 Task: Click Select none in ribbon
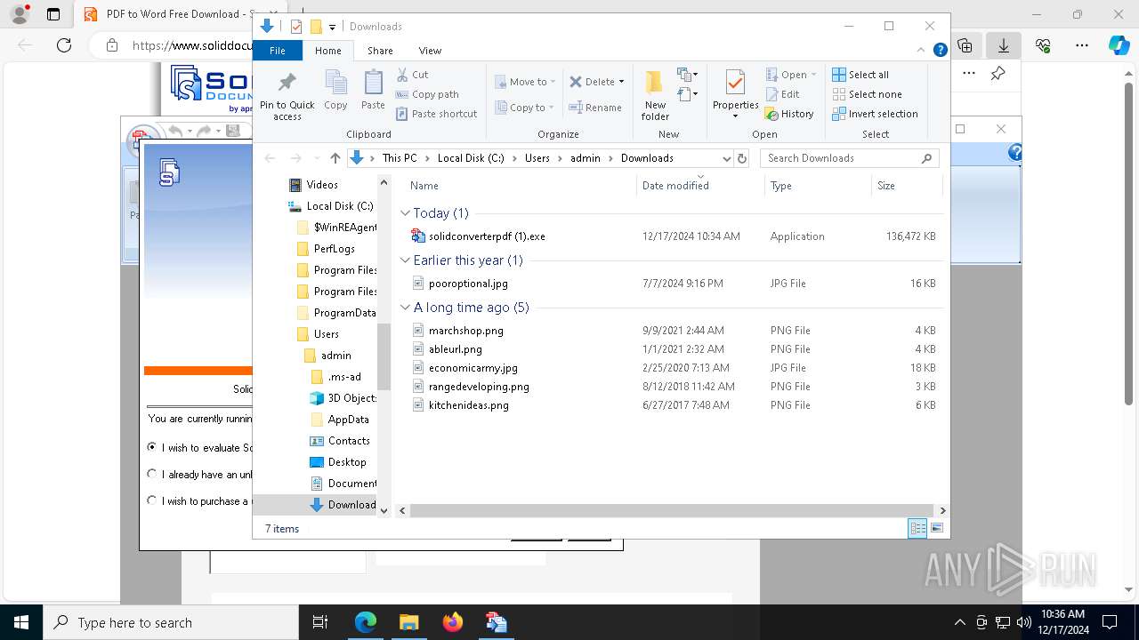867,94
